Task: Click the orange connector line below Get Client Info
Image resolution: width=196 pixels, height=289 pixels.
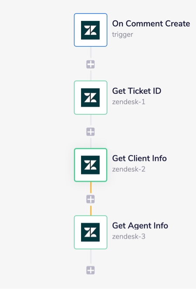Action: pyautogui.click(x=91, y=188)
